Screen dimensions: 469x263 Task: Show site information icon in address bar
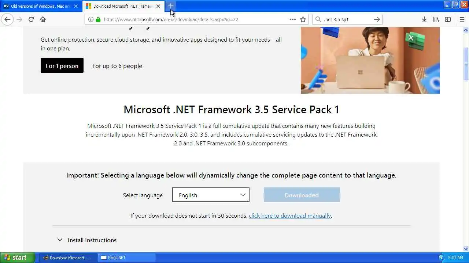pyautogui.click(x=91, y=19)
